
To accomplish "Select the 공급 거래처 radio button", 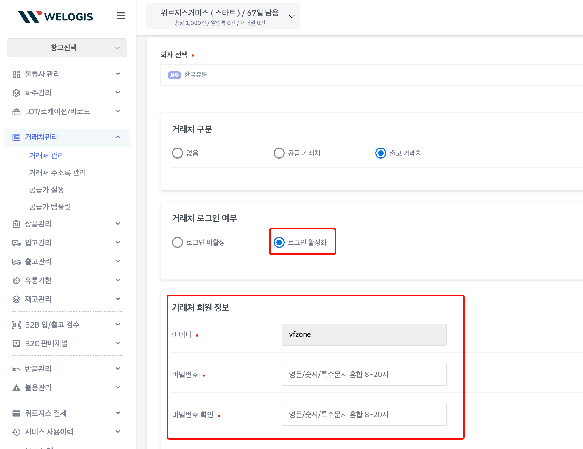I will click(279, 153).
